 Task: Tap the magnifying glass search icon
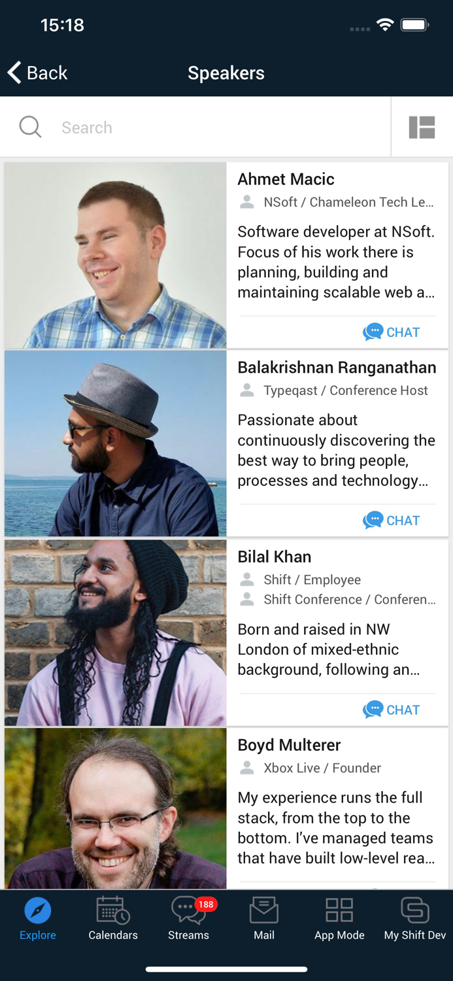pos(30,127)
